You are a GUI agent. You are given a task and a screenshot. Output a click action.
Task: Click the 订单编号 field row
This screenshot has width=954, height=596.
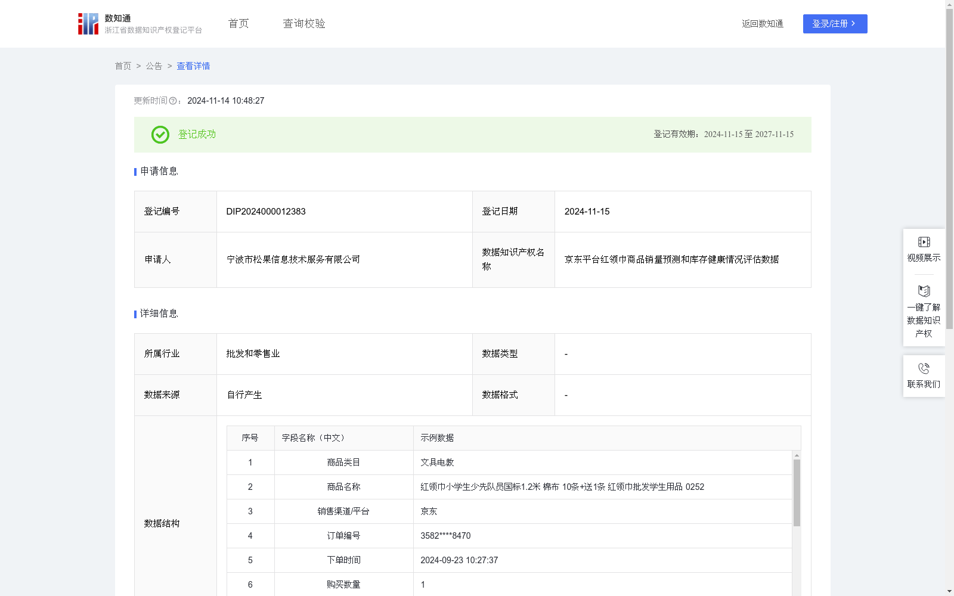point(509,536)
